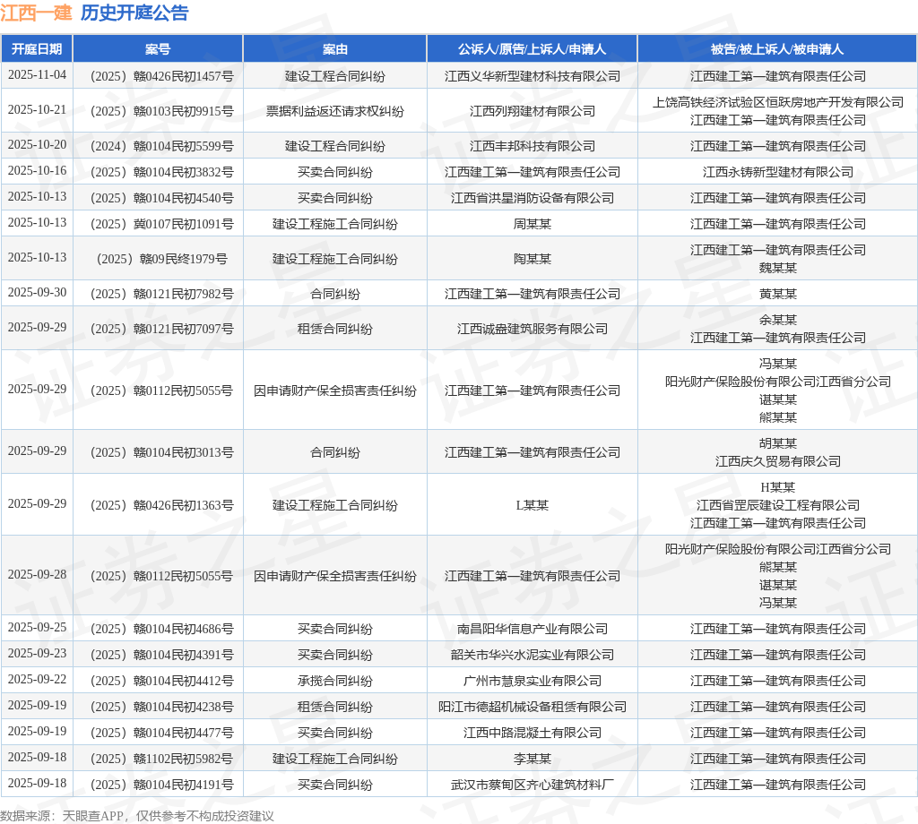The image size is (918, 824).
Task: Click plaintiff 江西省洪星消防设备有限公司
Action: pos(533,198)
